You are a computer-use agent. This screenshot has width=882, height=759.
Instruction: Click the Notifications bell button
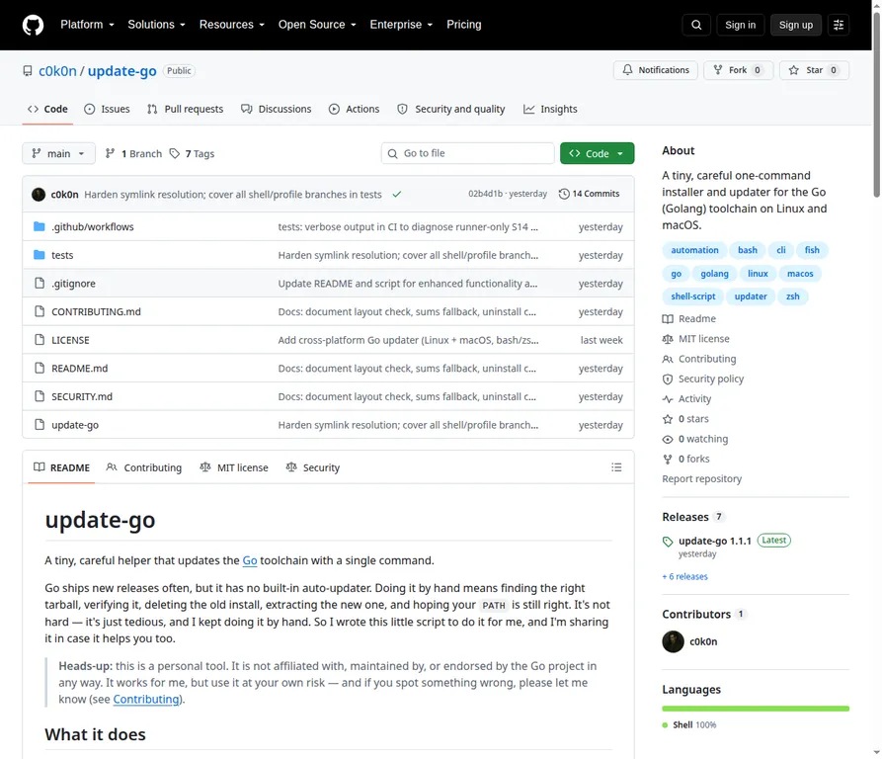tap(655, 70)
